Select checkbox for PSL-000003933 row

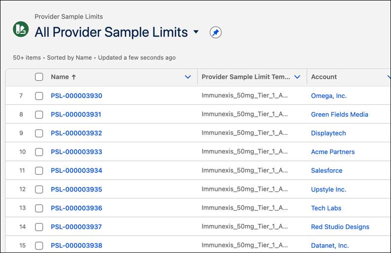tap(39, 152)
